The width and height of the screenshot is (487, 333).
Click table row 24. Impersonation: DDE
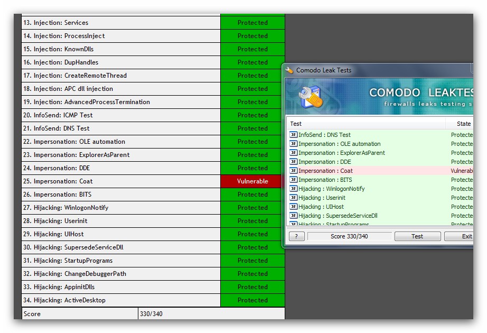coord(153,168)
